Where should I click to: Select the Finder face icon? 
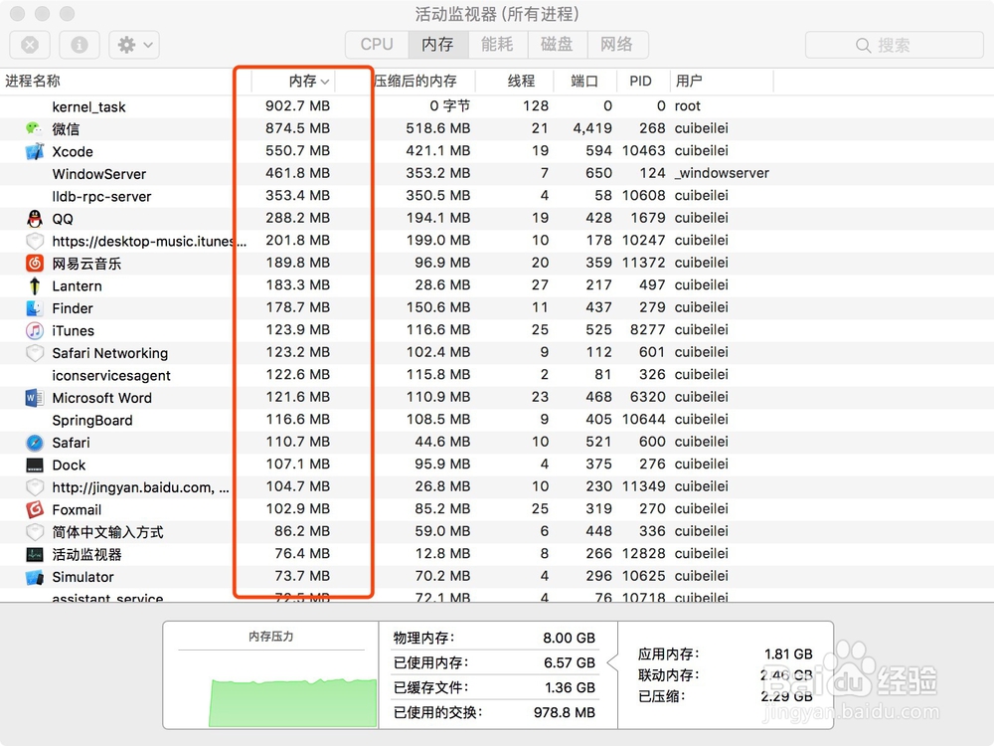(34, 308)
